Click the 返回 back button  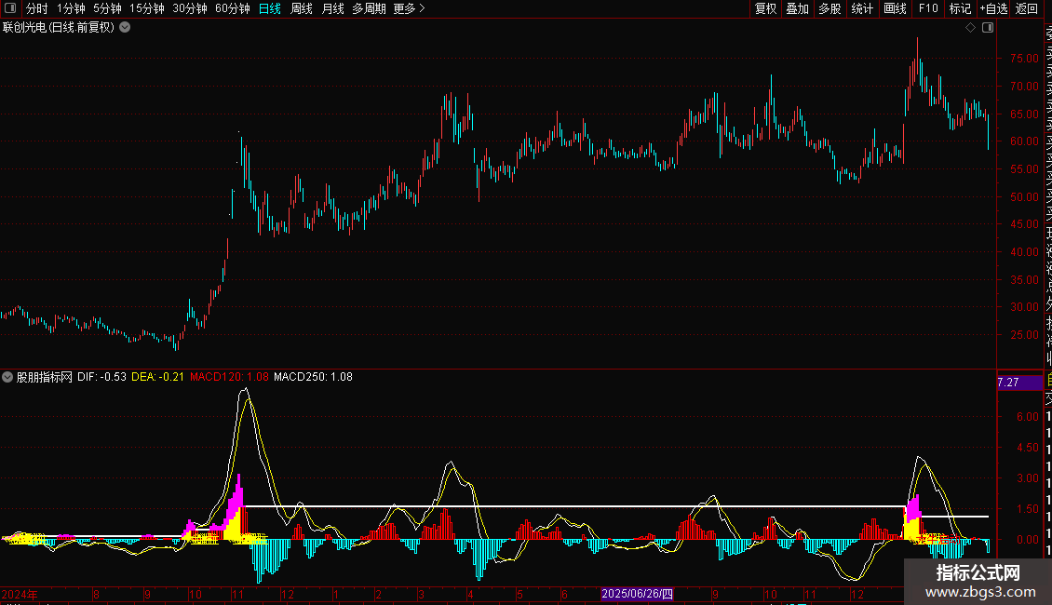(1027, 8)
